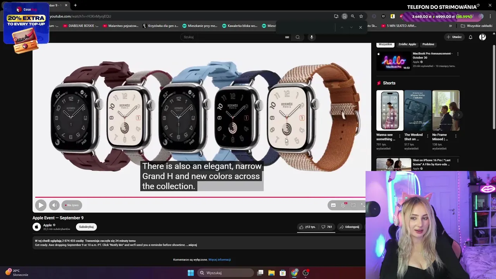Viewport: 496px width, 279px height.
Task: Open the Apple channel name link
Action: tap(47, 225)
